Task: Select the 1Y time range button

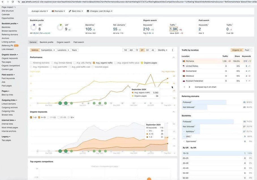Action: pyautogui.click(x=137, y=50)
